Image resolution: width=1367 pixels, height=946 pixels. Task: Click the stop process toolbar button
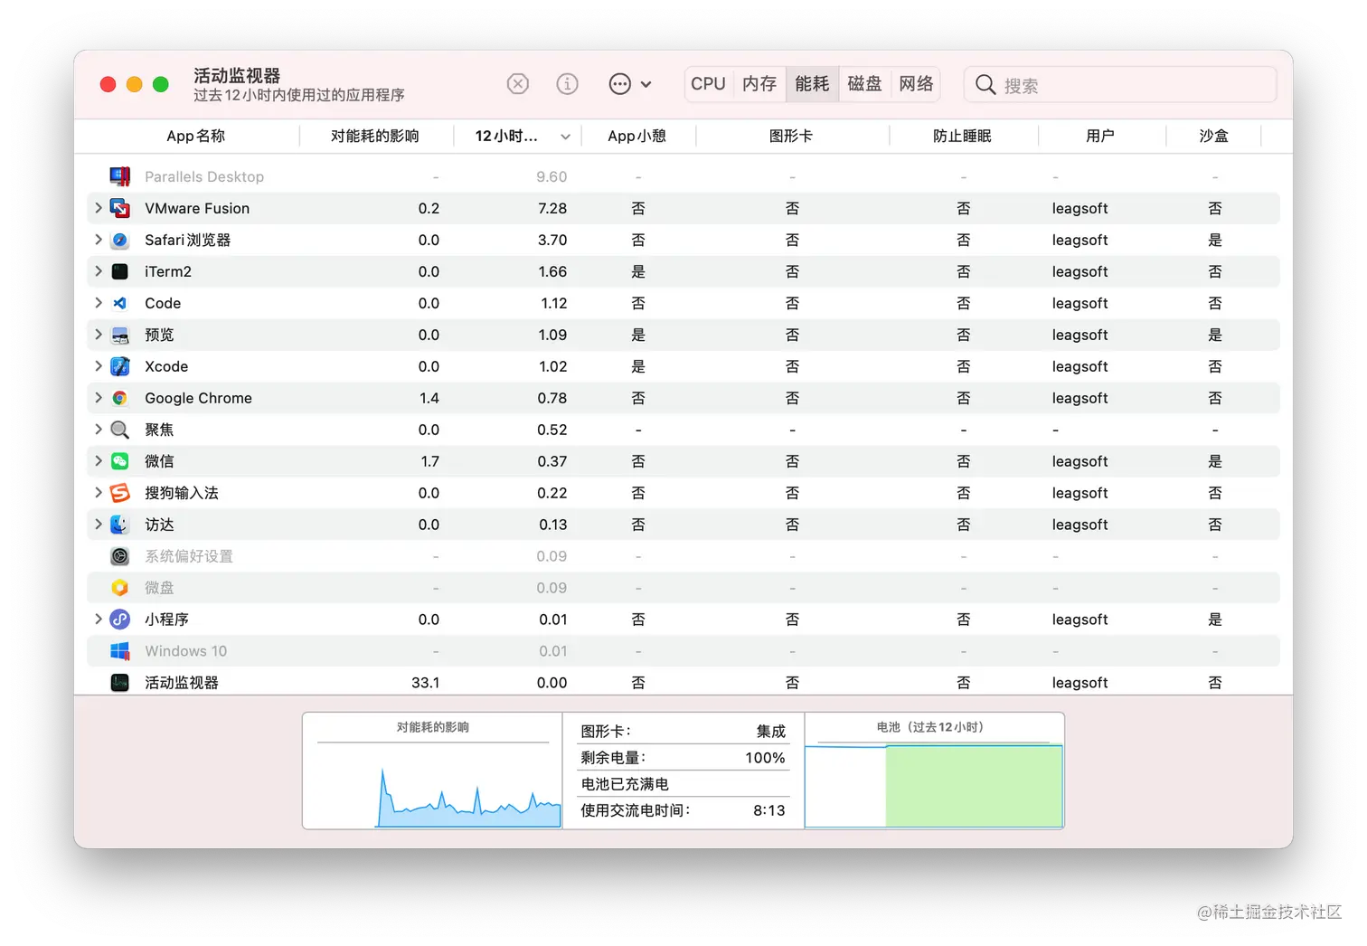[x=518, y=84]
